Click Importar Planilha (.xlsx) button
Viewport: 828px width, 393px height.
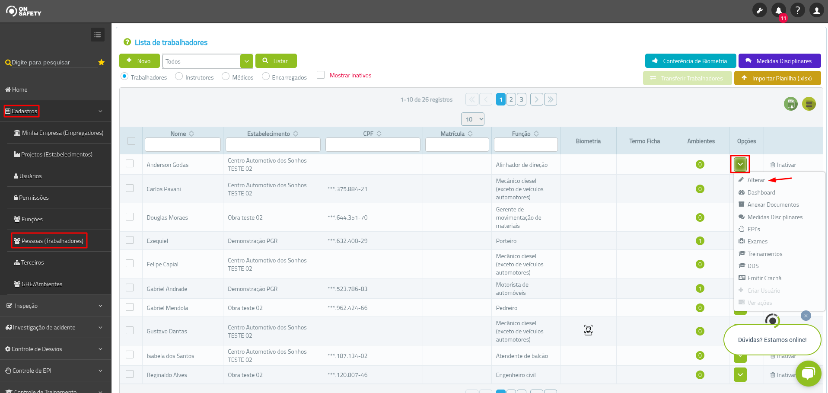(x=777, y=78)
